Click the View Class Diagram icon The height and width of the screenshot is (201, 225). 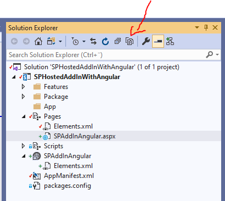170,41
